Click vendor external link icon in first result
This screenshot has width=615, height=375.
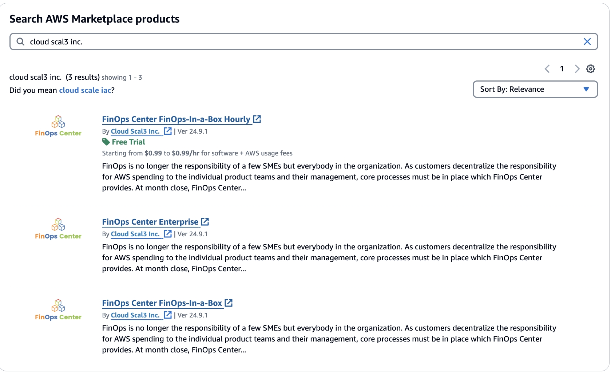(x=168, y=131)
